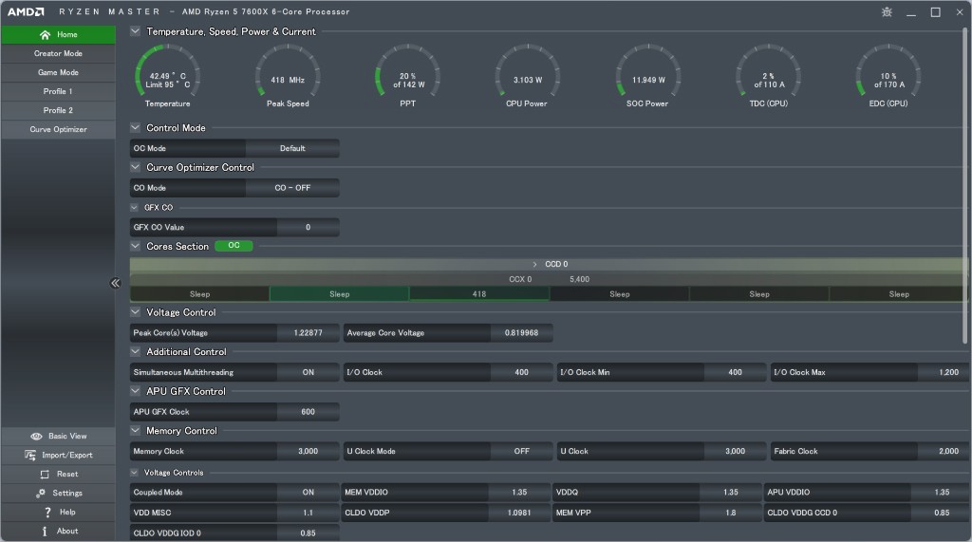Image resolution: width=972 pixels, height=542 pixels.
Task: Toggle the Coupled Mode ON value
Action: click(308, 493)
